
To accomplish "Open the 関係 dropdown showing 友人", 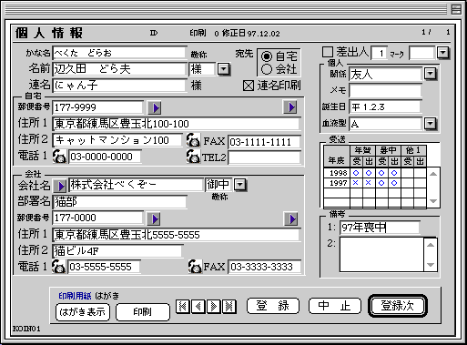I will [x=431, y=74].
